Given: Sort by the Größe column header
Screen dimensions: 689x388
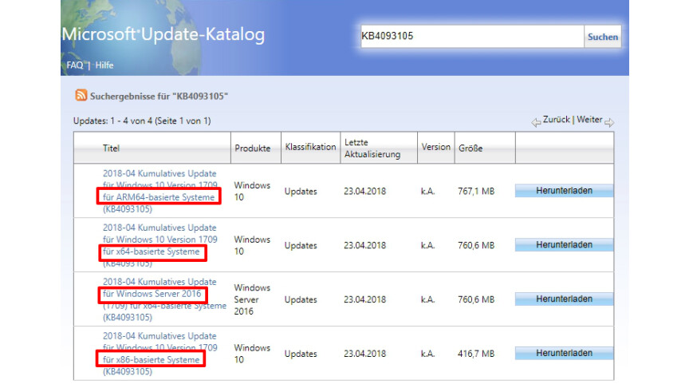Looking at the screenshot, I should [470, 148].
